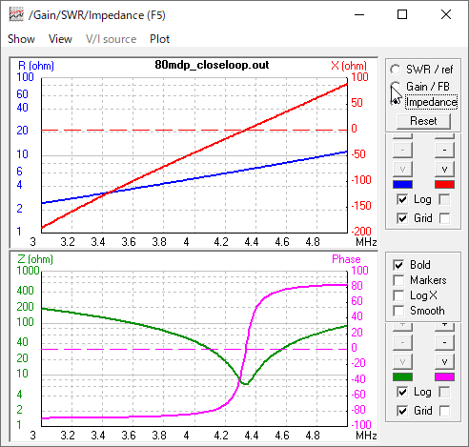
Task: Enable the LogX checkbox
Action: coord(398,295)
